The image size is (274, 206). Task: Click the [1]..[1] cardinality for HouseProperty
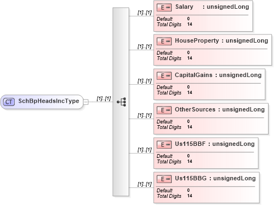[x=144, y=46]
